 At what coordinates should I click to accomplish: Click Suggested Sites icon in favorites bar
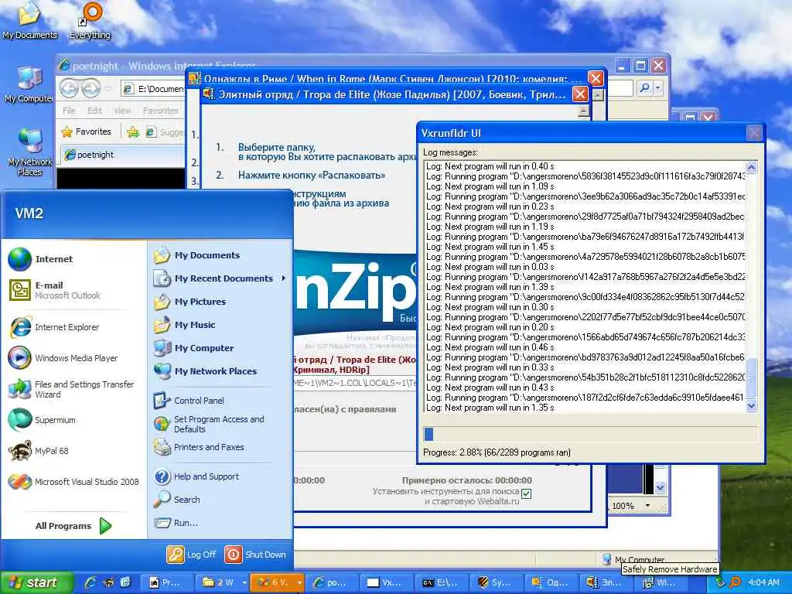coord(151,132)
